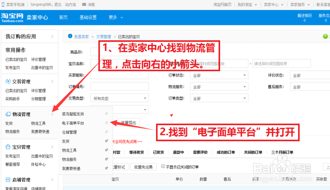
Task: Click the 描述相符 score indicator
Action: click(305, 18)
